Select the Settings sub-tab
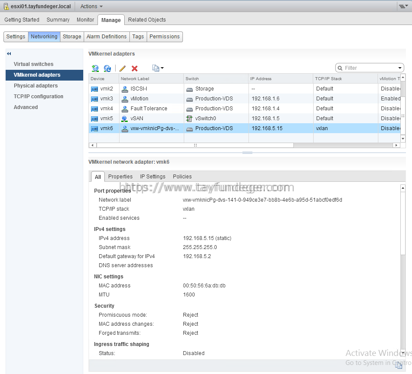This screenshot has width=412, height=374. (x=16, y=37)
